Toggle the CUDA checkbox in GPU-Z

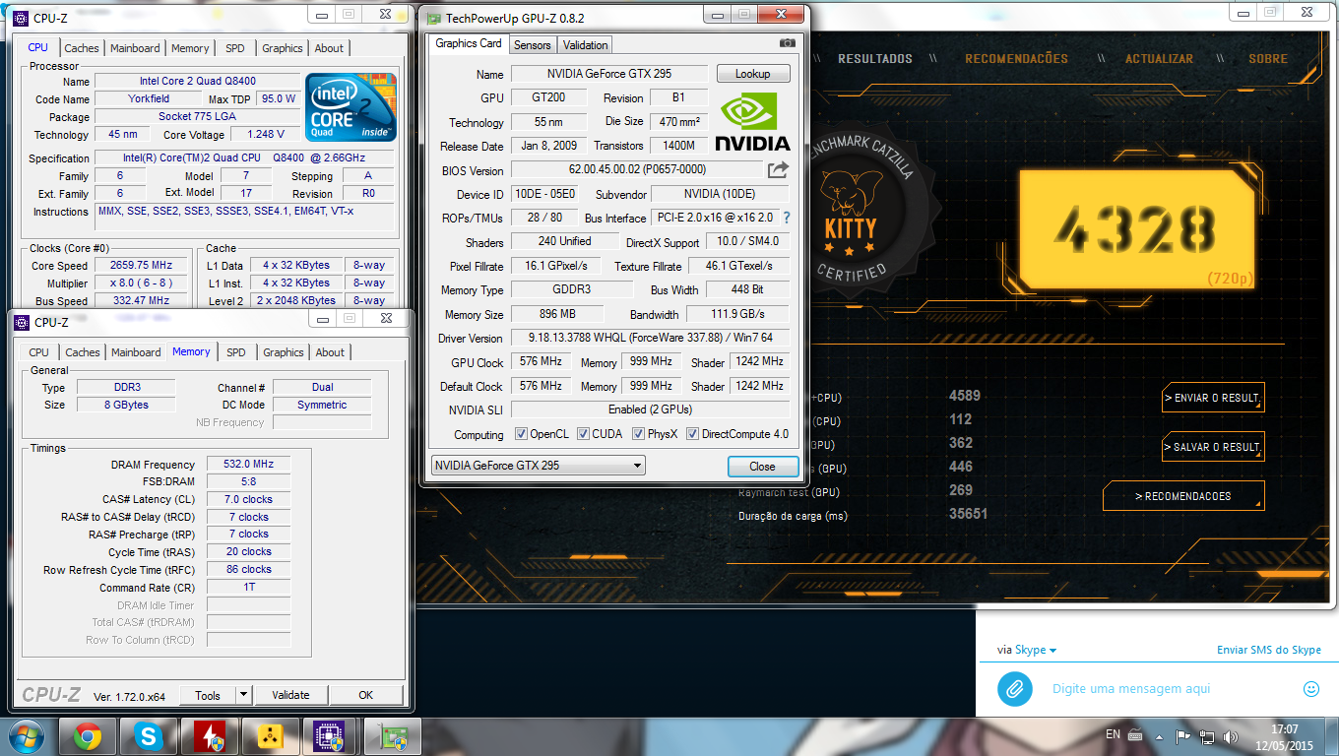[584, 434]
